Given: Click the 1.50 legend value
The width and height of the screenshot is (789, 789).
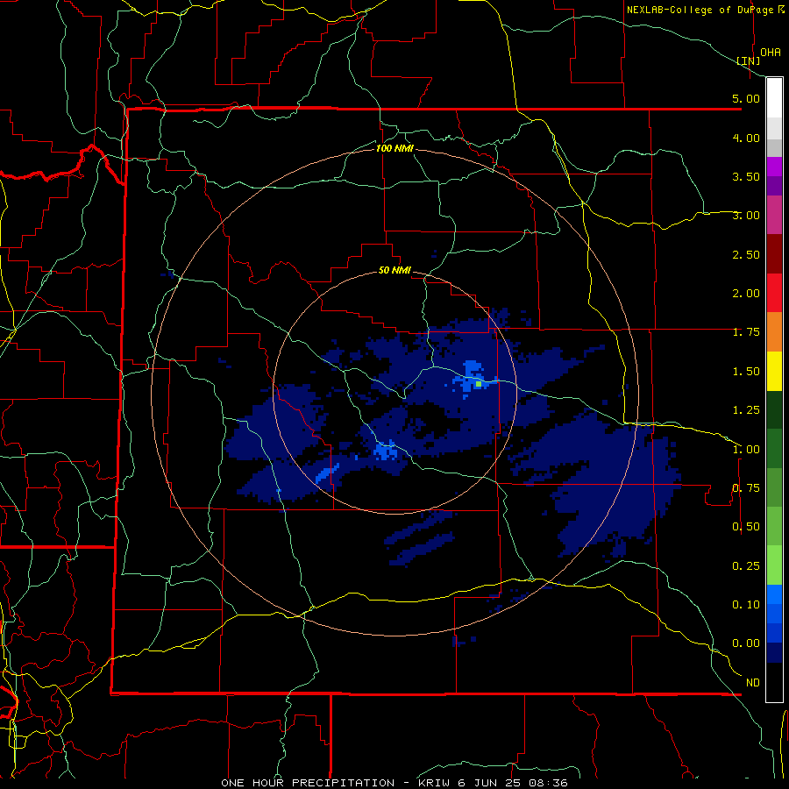Looking at the screenshot, I should pos(746,372).
